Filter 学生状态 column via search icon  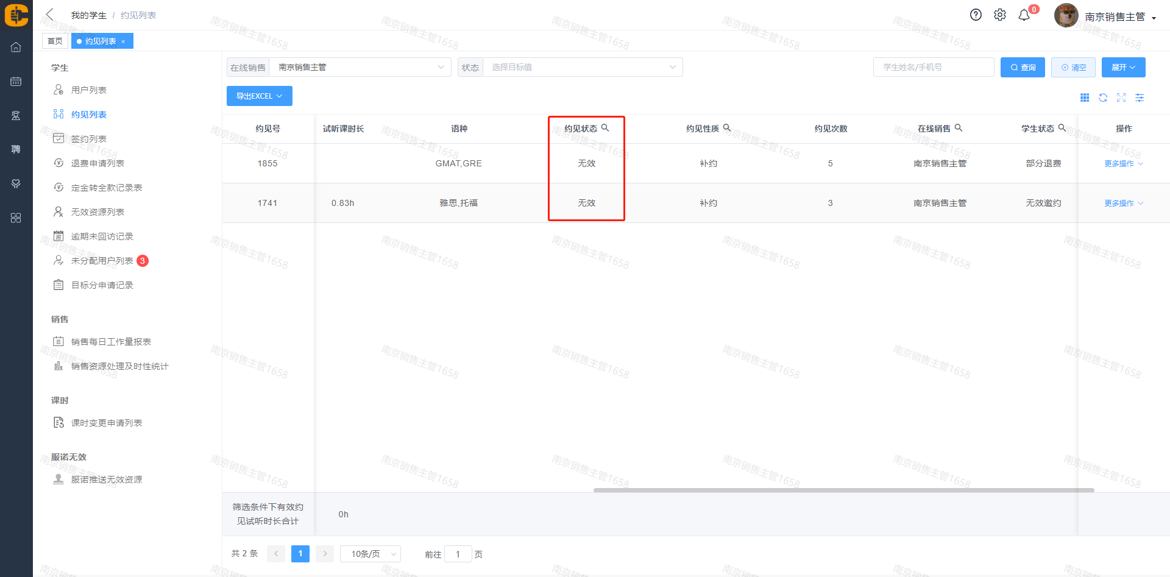(1062, 128)
